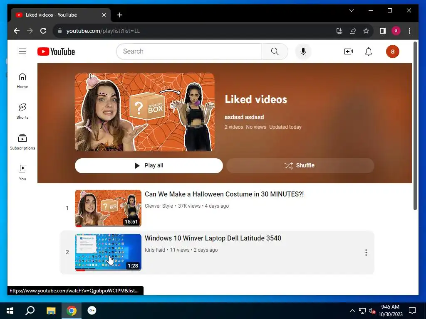Image resolution: width=426 pixels, height=319 pixels.
Task: Open the YouTube hamburger guide menu
Action: 22,51
